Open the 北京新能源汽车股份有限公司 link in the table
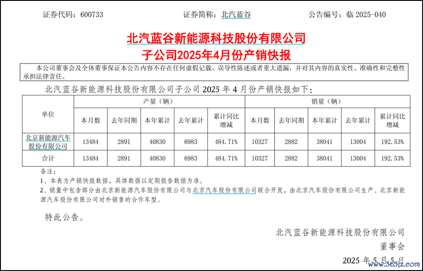This screenshot has height=271, width=423. click(48, 142)
